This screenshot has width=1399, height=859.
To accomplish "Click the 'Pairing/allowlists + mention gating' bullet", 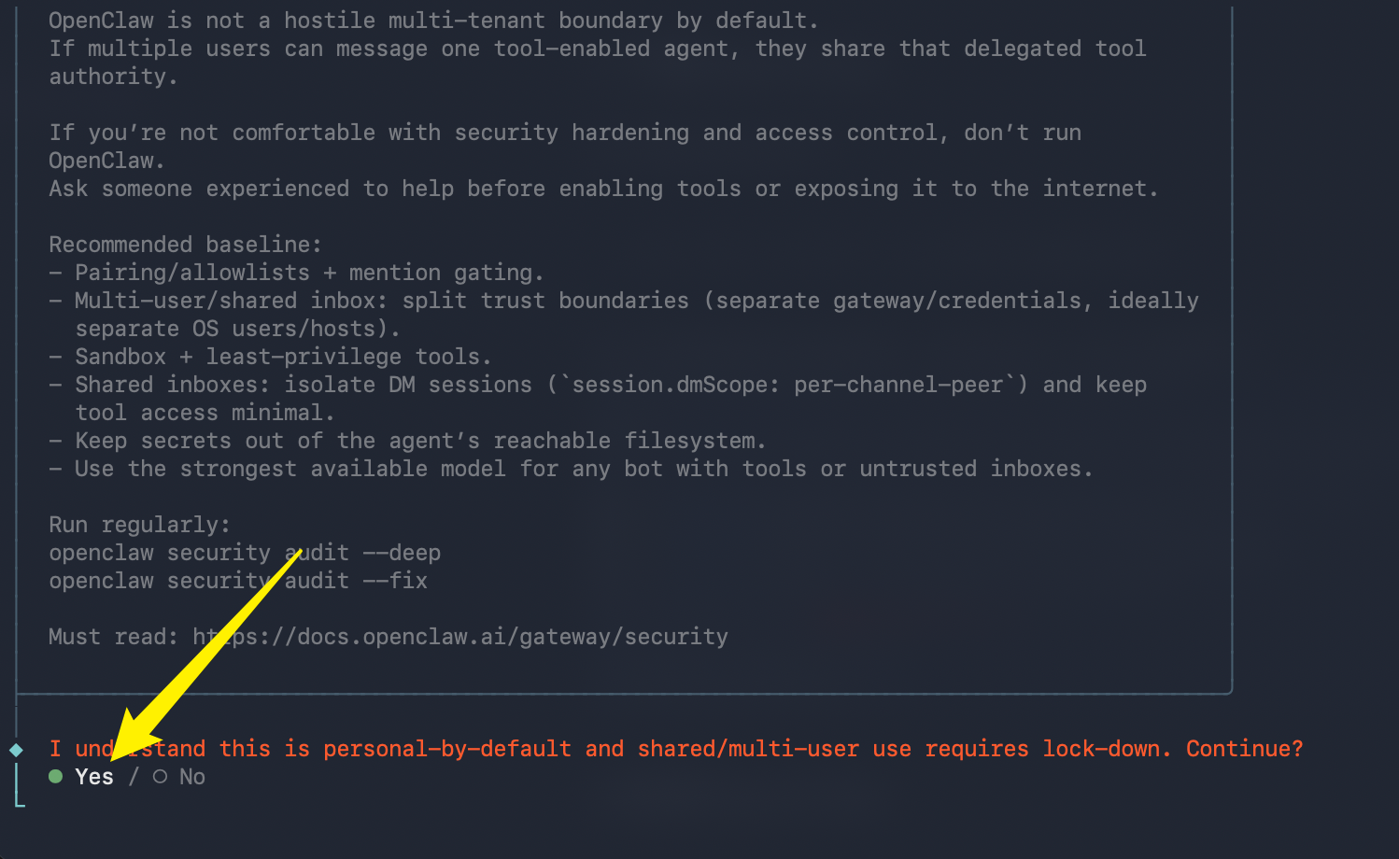I will click(308, 273).
